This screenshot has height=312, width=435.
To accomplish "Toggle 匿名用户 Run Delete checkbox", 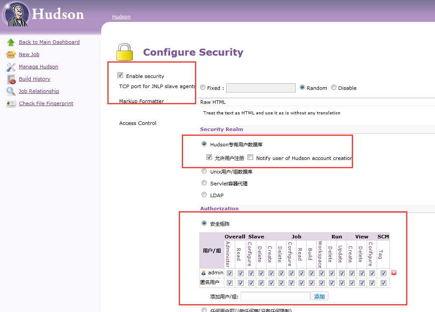I will [x=332, y=283].
